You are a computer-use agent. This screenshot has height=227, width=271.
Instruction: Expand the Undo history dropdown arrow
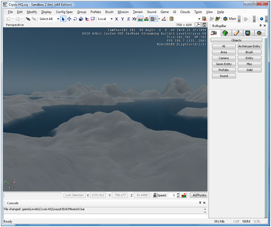point(13,19)
